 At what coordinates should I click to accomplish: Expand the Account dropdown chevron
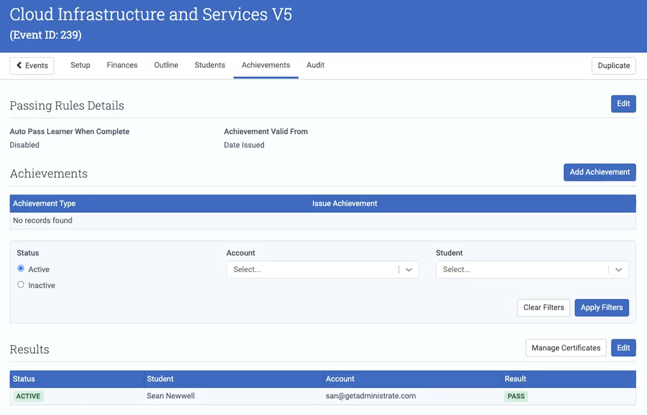(x=409, y=270)
